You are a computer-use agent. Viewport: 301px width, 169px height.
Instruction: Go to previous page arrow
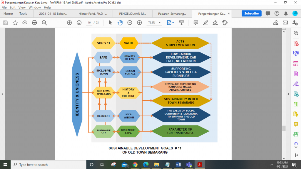[x=69, y=23]
